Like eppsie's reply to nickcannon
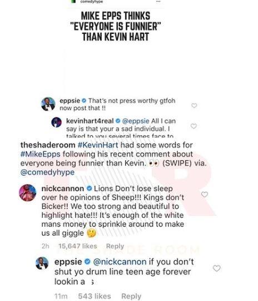This screenshot has height=301, width=258. 216,268
